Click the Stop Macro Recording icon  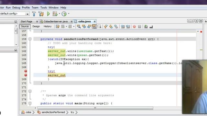tap(139, 27)
